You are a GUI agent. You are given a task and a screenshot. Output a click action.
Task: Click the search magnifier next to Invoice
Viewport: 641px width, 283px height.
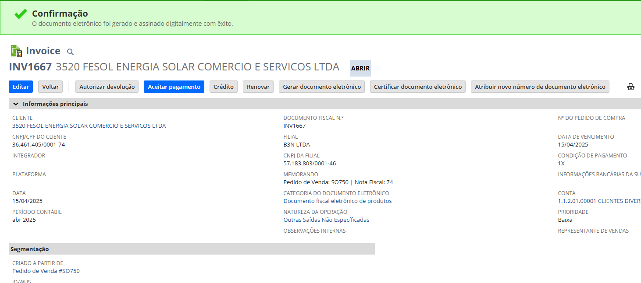tap(70, 52)
